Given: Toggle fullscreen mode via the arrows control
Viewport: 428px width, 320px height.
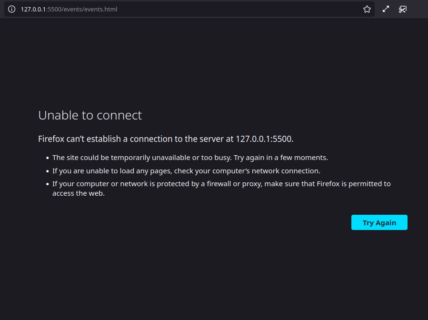Looking at the screenshot, I should point(385,9).
